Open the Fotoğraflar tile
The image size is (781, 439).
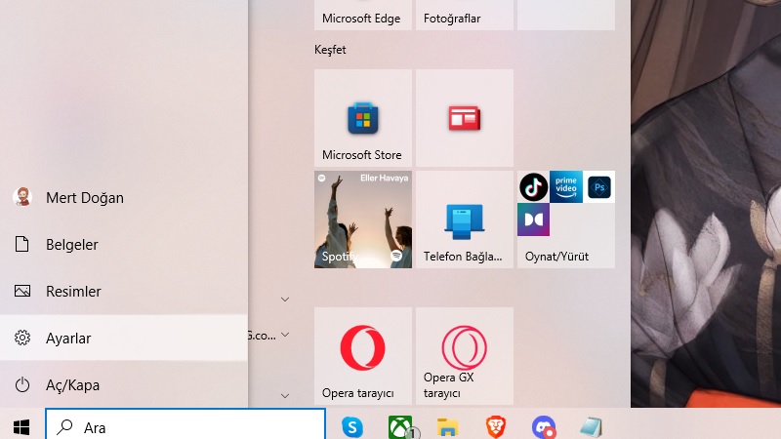coord(465,15)
